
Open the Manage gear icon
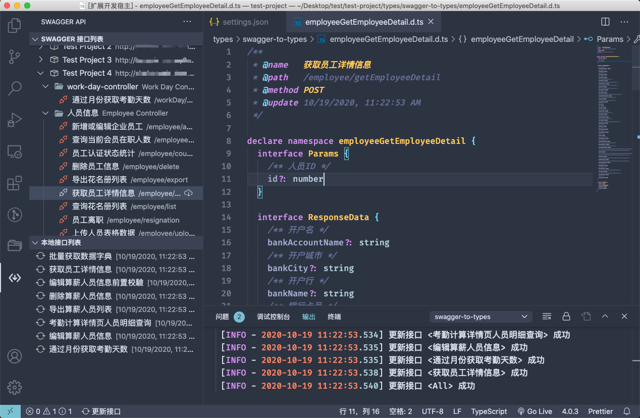[15, 387]
